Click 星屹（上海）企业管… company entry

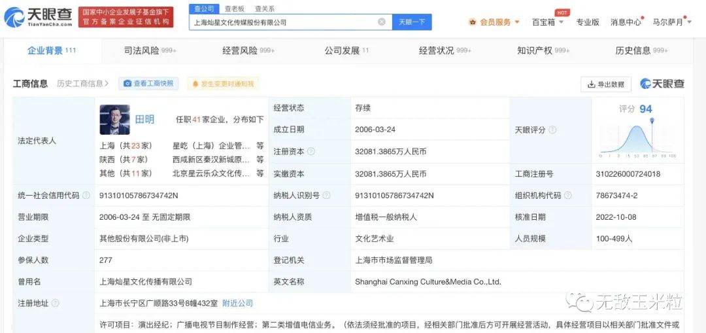[210, 145]
